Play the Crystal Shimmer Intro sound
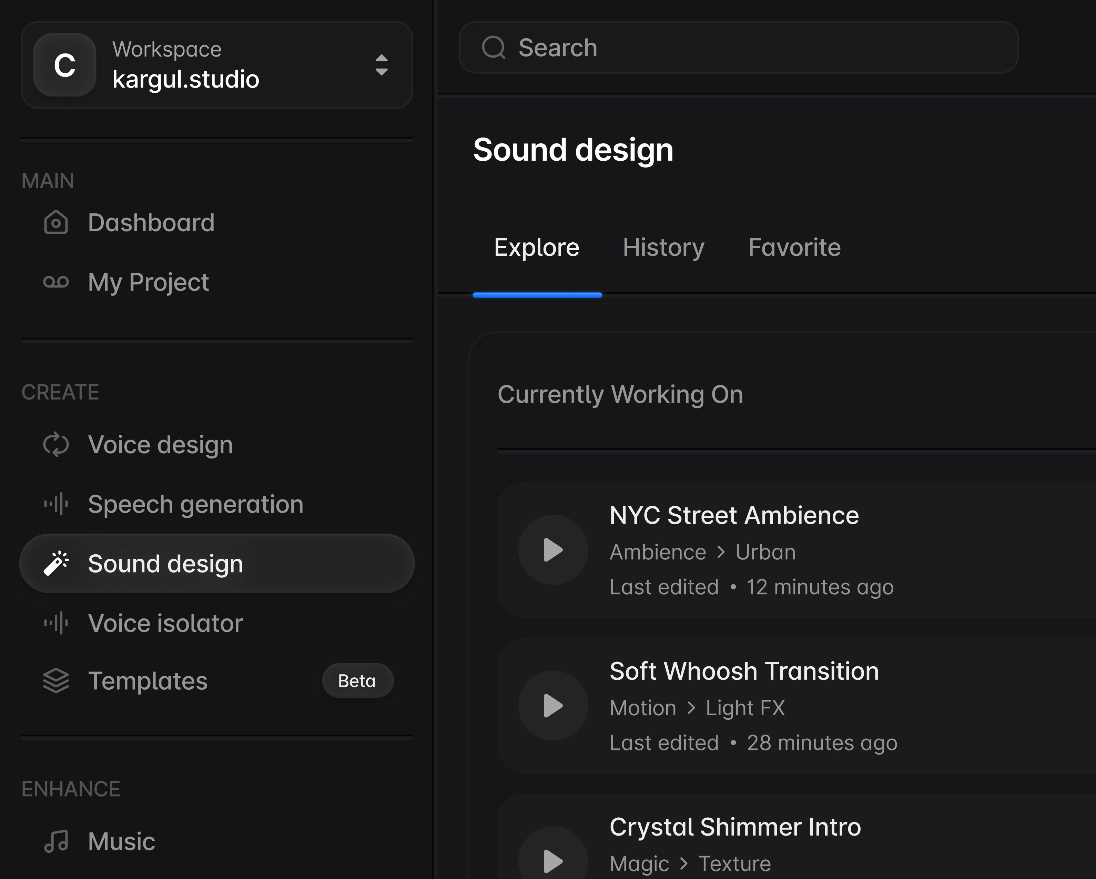The width and height of the screenshot is (1096, 879). [x=553, y=860]
